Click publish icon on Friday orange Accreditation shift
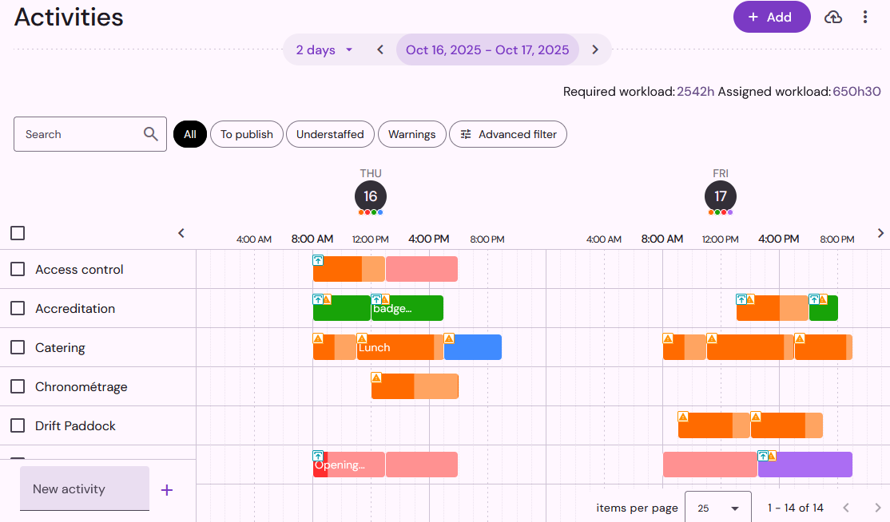 click(741, 299)
